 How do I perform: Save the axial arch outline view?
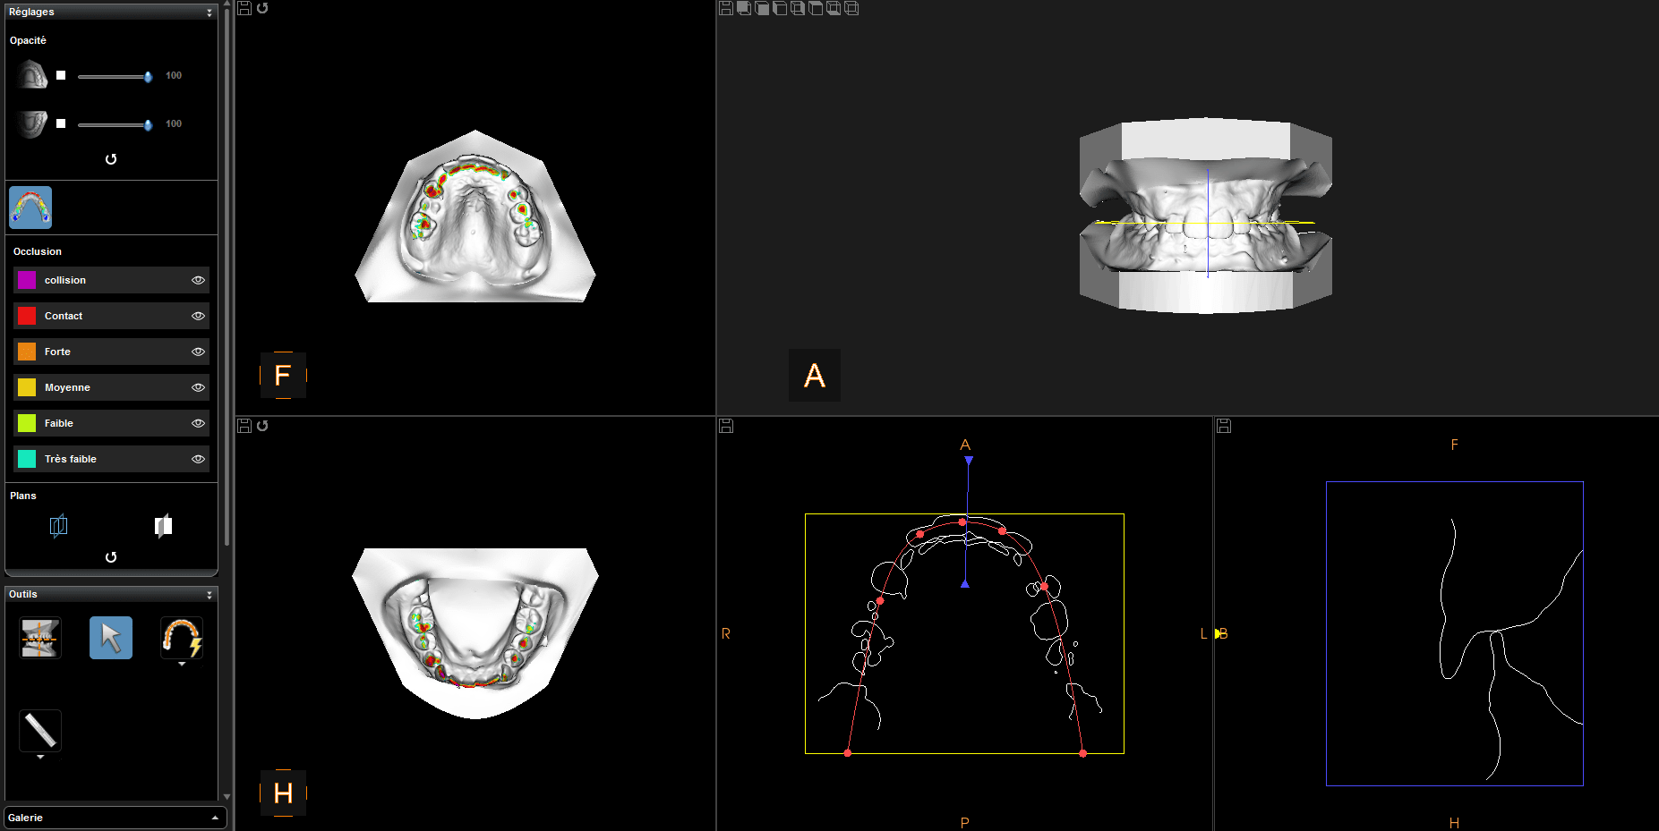tap(726, 426)
